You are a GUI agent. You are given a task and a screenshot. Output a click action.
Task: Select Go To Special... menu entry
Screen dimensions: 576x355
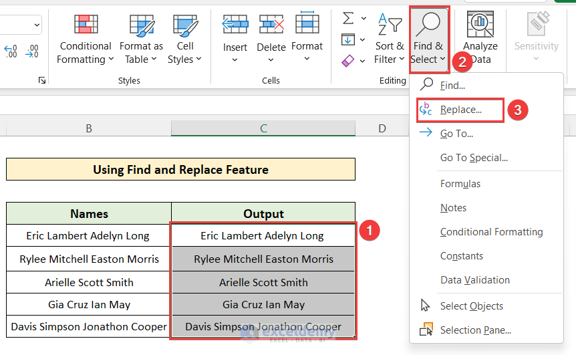[474, 158]
